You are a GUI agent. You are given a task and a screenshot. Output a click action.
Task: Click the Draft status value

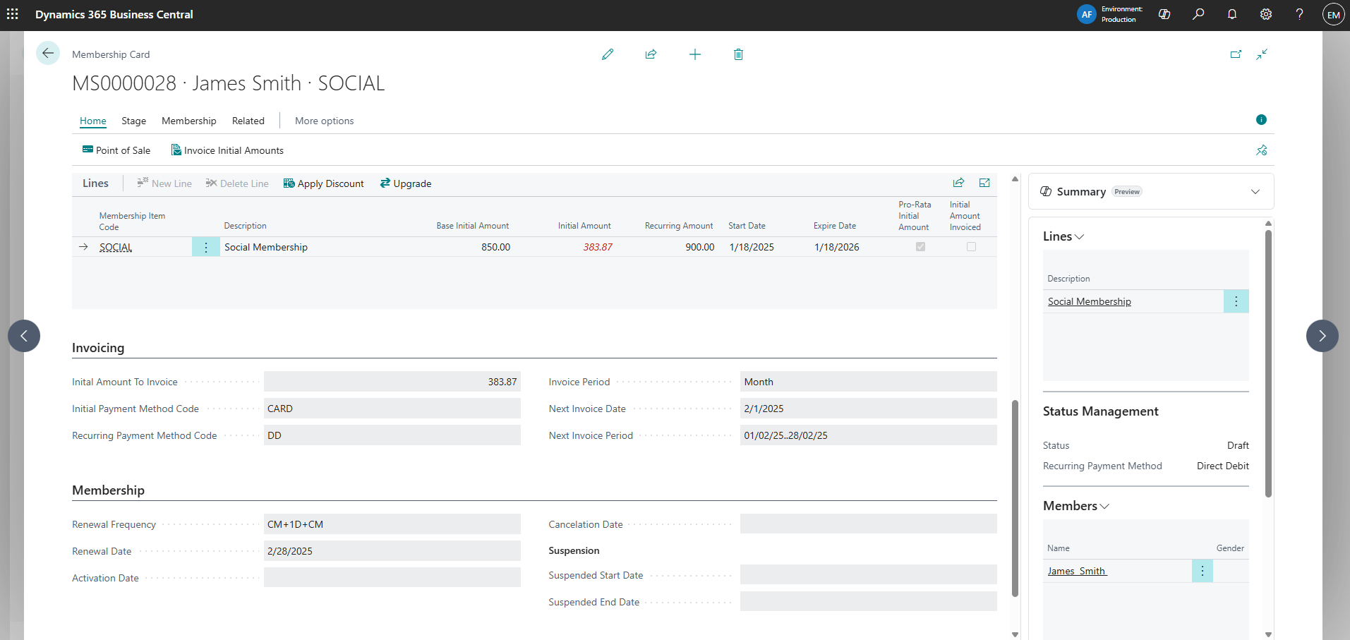(x=1238, y=445)
